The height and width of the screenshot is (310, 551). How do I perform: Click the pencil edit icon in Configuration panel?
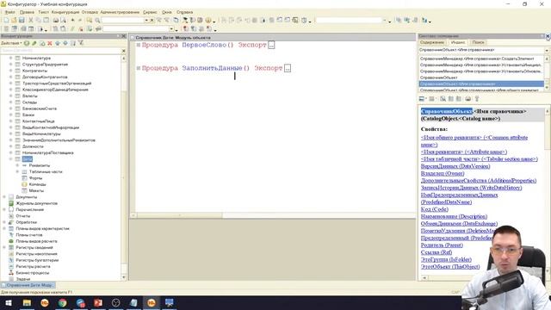point(34,43)
